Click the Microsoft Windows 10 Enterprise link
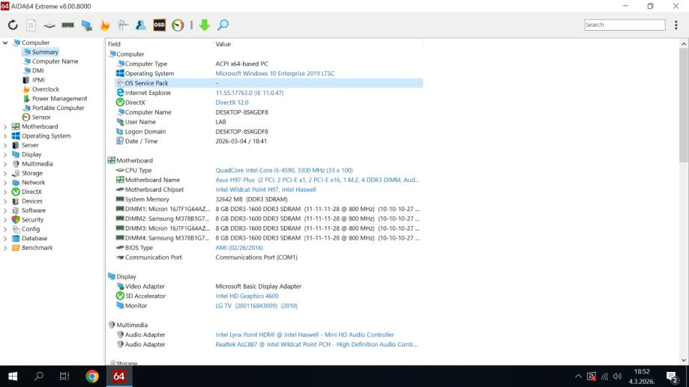This screenshot has width=689, height=387. tap(274, 73)
